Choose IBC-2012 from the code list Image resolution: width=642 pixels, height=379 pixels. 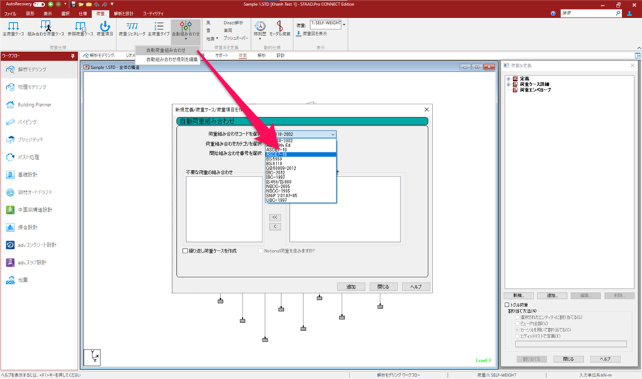coord(301,172)
